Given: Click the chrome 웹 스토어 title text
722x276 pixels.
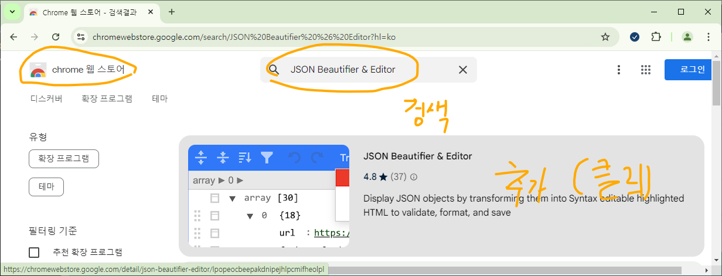Looking at the screenshot, I should pos(88,70).
